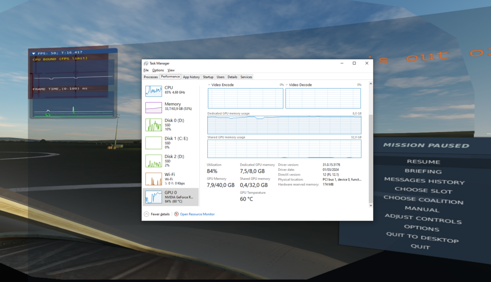Image resolution: width=491 pixels, height=282 pixels.
Task: Click the scrollbar up arrow in Task Manager
Action: tap(371, 84)
